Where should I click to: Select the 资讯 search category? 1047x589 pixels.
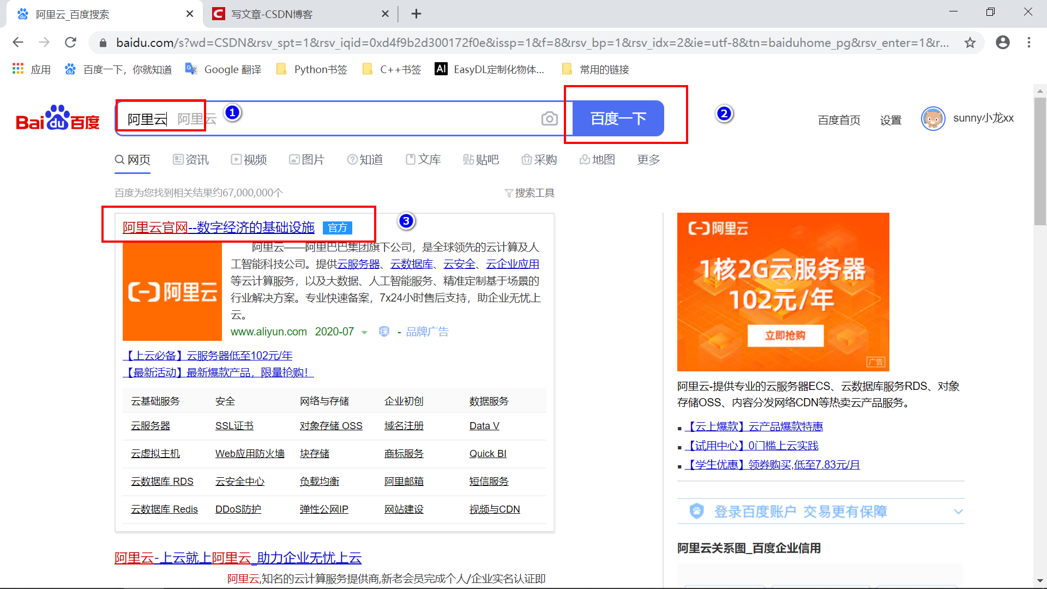pos(191,159)
